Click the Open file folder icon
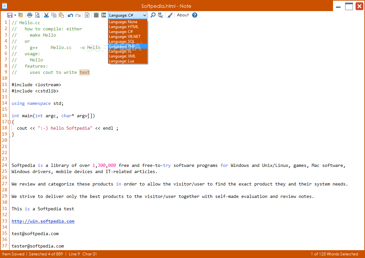This screenshot has height=258, width=365. pos(21,15)
